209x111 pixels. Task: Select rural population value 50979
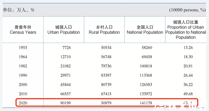(x=106, y=103)
